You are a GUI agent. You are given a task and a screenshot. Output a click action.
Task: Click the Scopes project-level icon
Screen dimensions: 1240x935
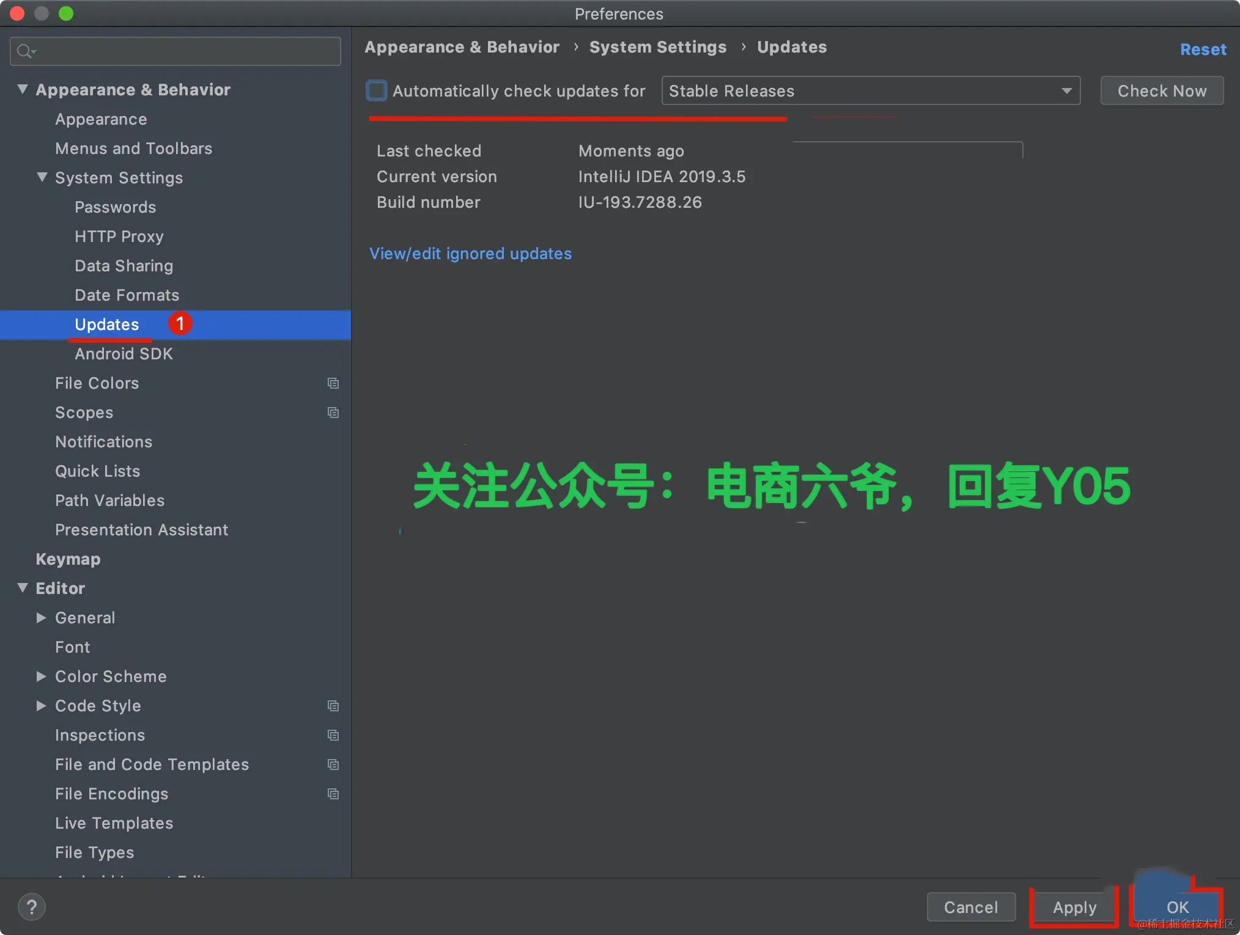333,413
